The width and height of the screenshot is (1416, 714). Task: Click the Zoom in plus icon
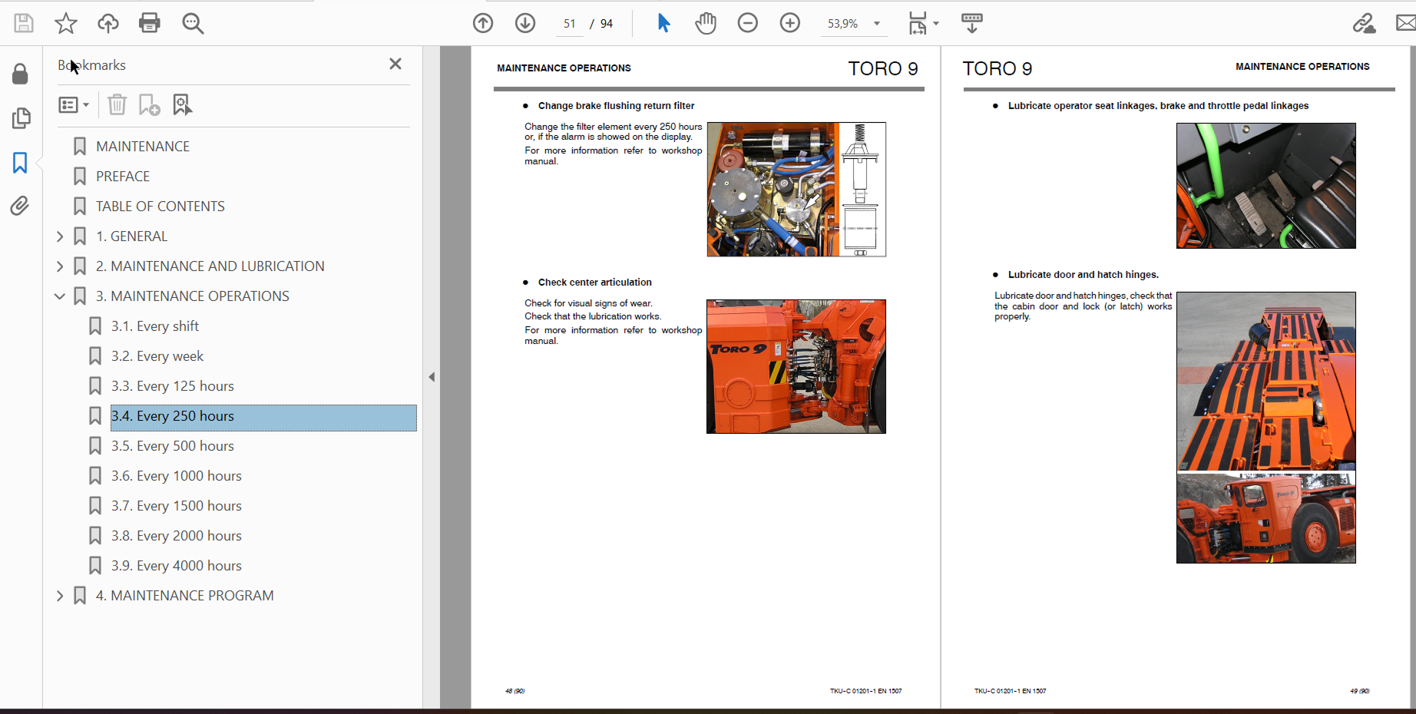(789, 23)
